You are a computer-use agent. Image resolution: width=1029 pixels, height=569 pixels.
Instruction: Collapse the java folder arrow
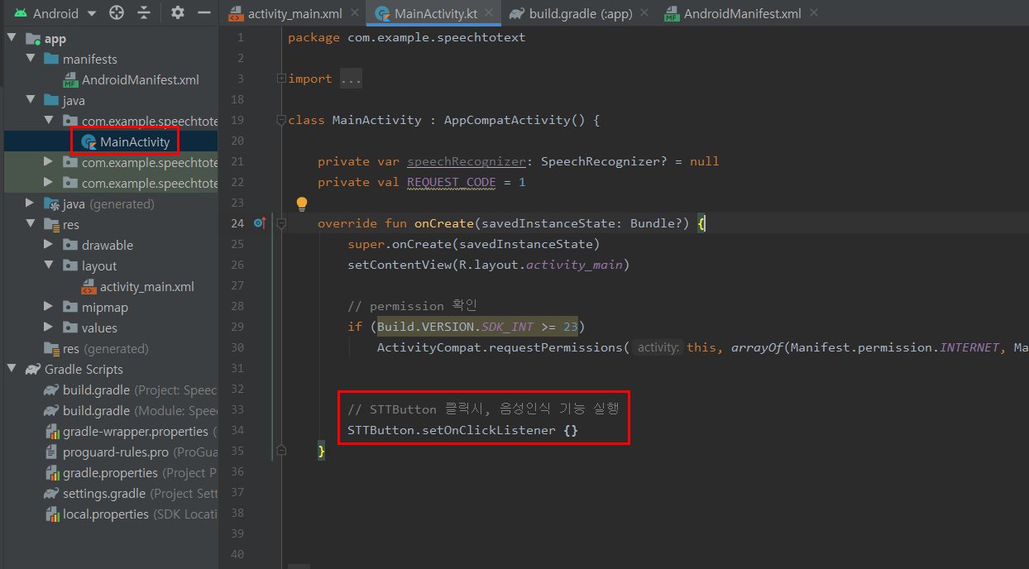(31, 101)
